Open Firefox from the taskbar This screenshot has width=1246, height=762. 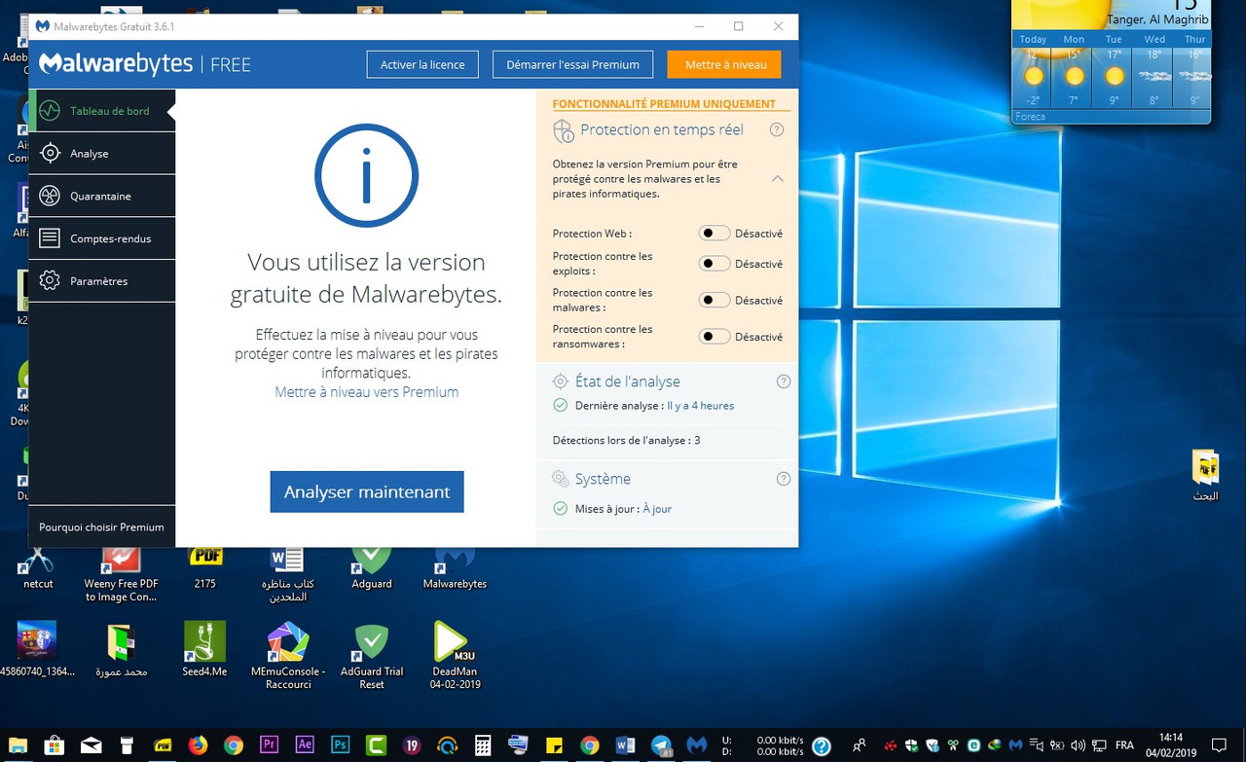(198, 745)
